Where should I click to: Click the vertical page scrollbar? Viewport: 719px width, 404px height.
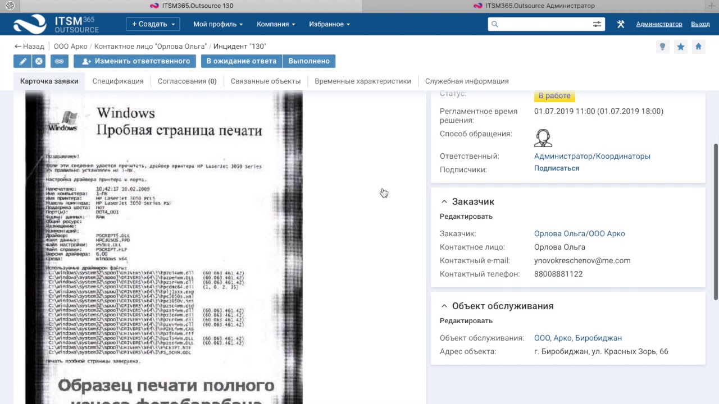coord(716,222)
